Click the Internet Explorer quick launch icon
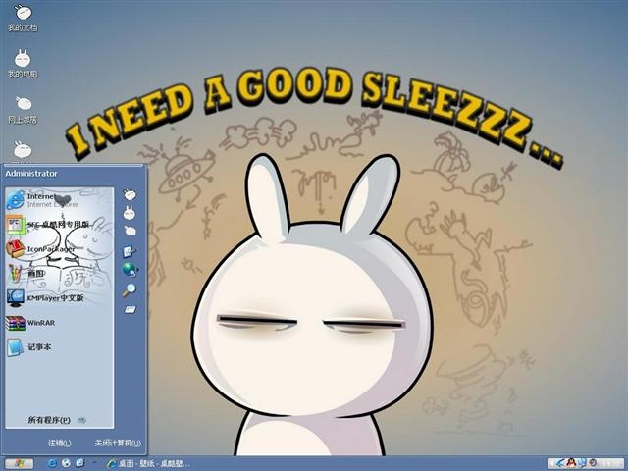628x471 pixels. (52, 463)
